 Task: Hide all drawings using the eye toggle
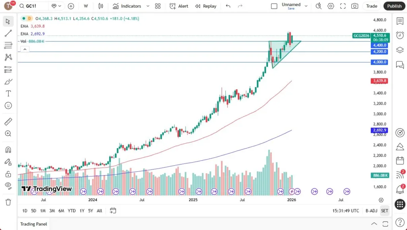tap(8, 186)
